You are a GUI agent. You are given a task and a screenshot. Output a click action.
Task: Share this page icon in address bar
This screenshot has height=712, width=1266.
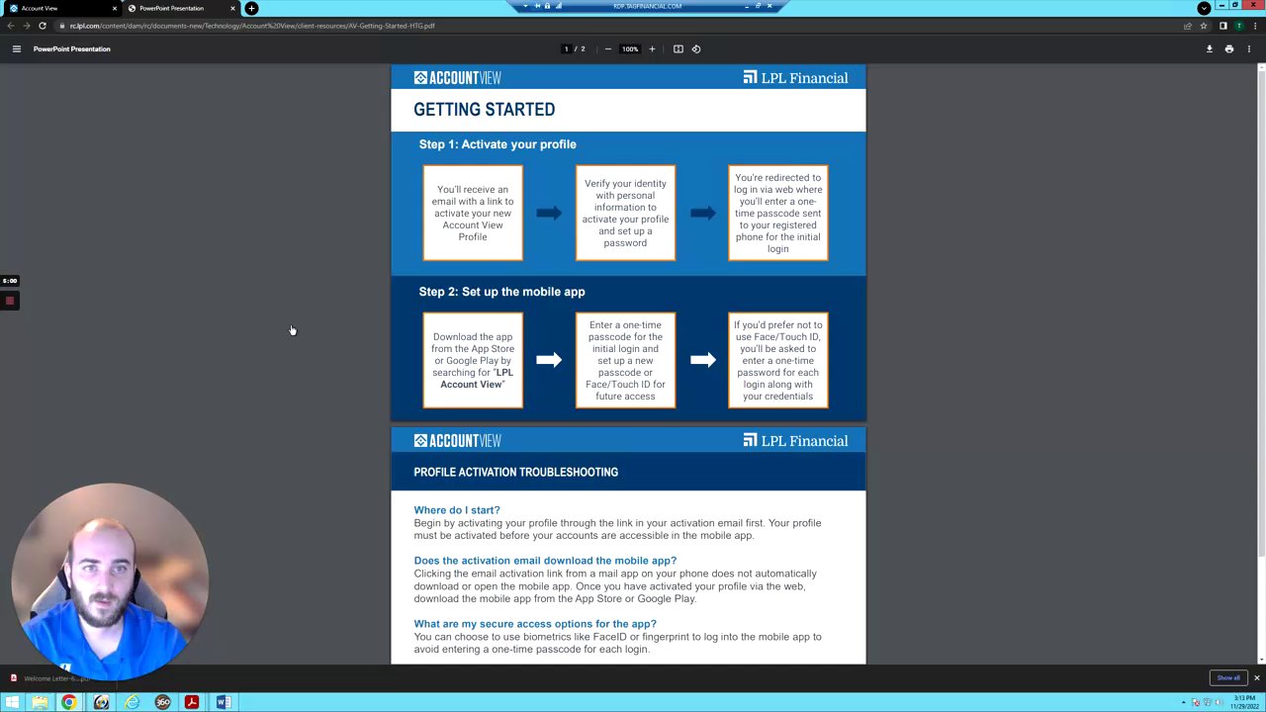pyautogui.click(x=1187, y=26)
